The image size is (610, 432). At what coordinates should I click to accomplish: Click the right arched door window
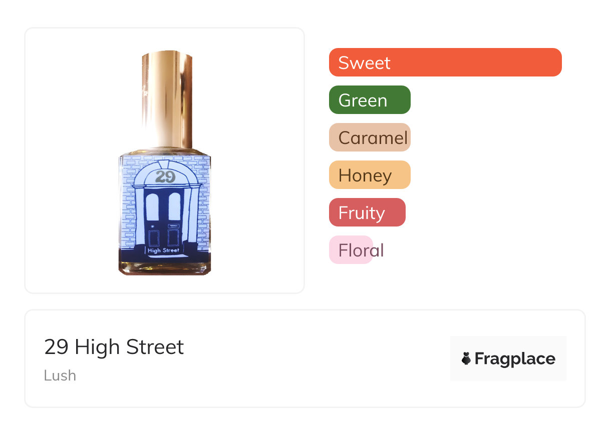[174, 206]
